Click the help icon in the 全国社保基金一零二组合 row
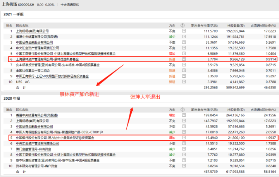The height and width of the screenshot is (177, 279). click(x=184, y=71)
